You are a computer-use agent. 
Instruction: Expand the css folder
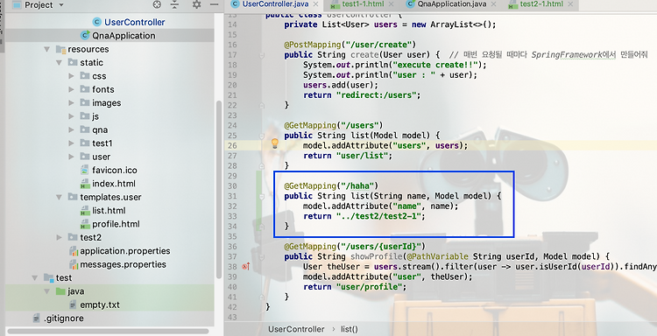pyautogui.click(x=71, y=76)
